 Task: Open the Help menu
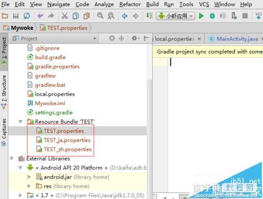point(246,4)
